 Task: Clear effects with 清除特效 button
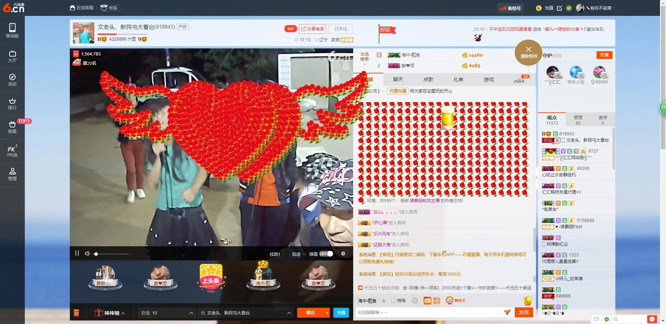coord(529,53)
